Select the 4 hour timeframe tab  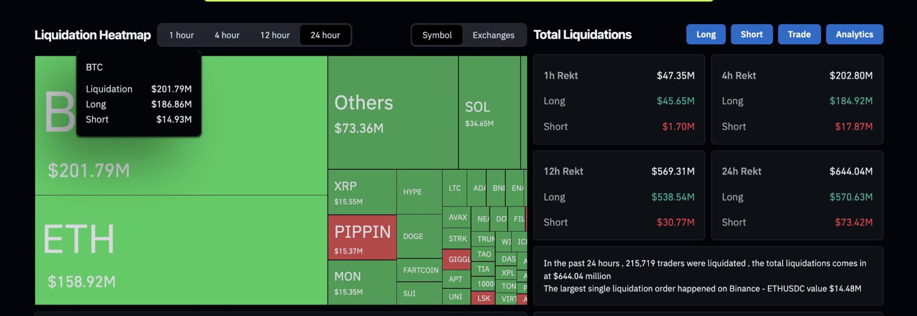(227, 35)
